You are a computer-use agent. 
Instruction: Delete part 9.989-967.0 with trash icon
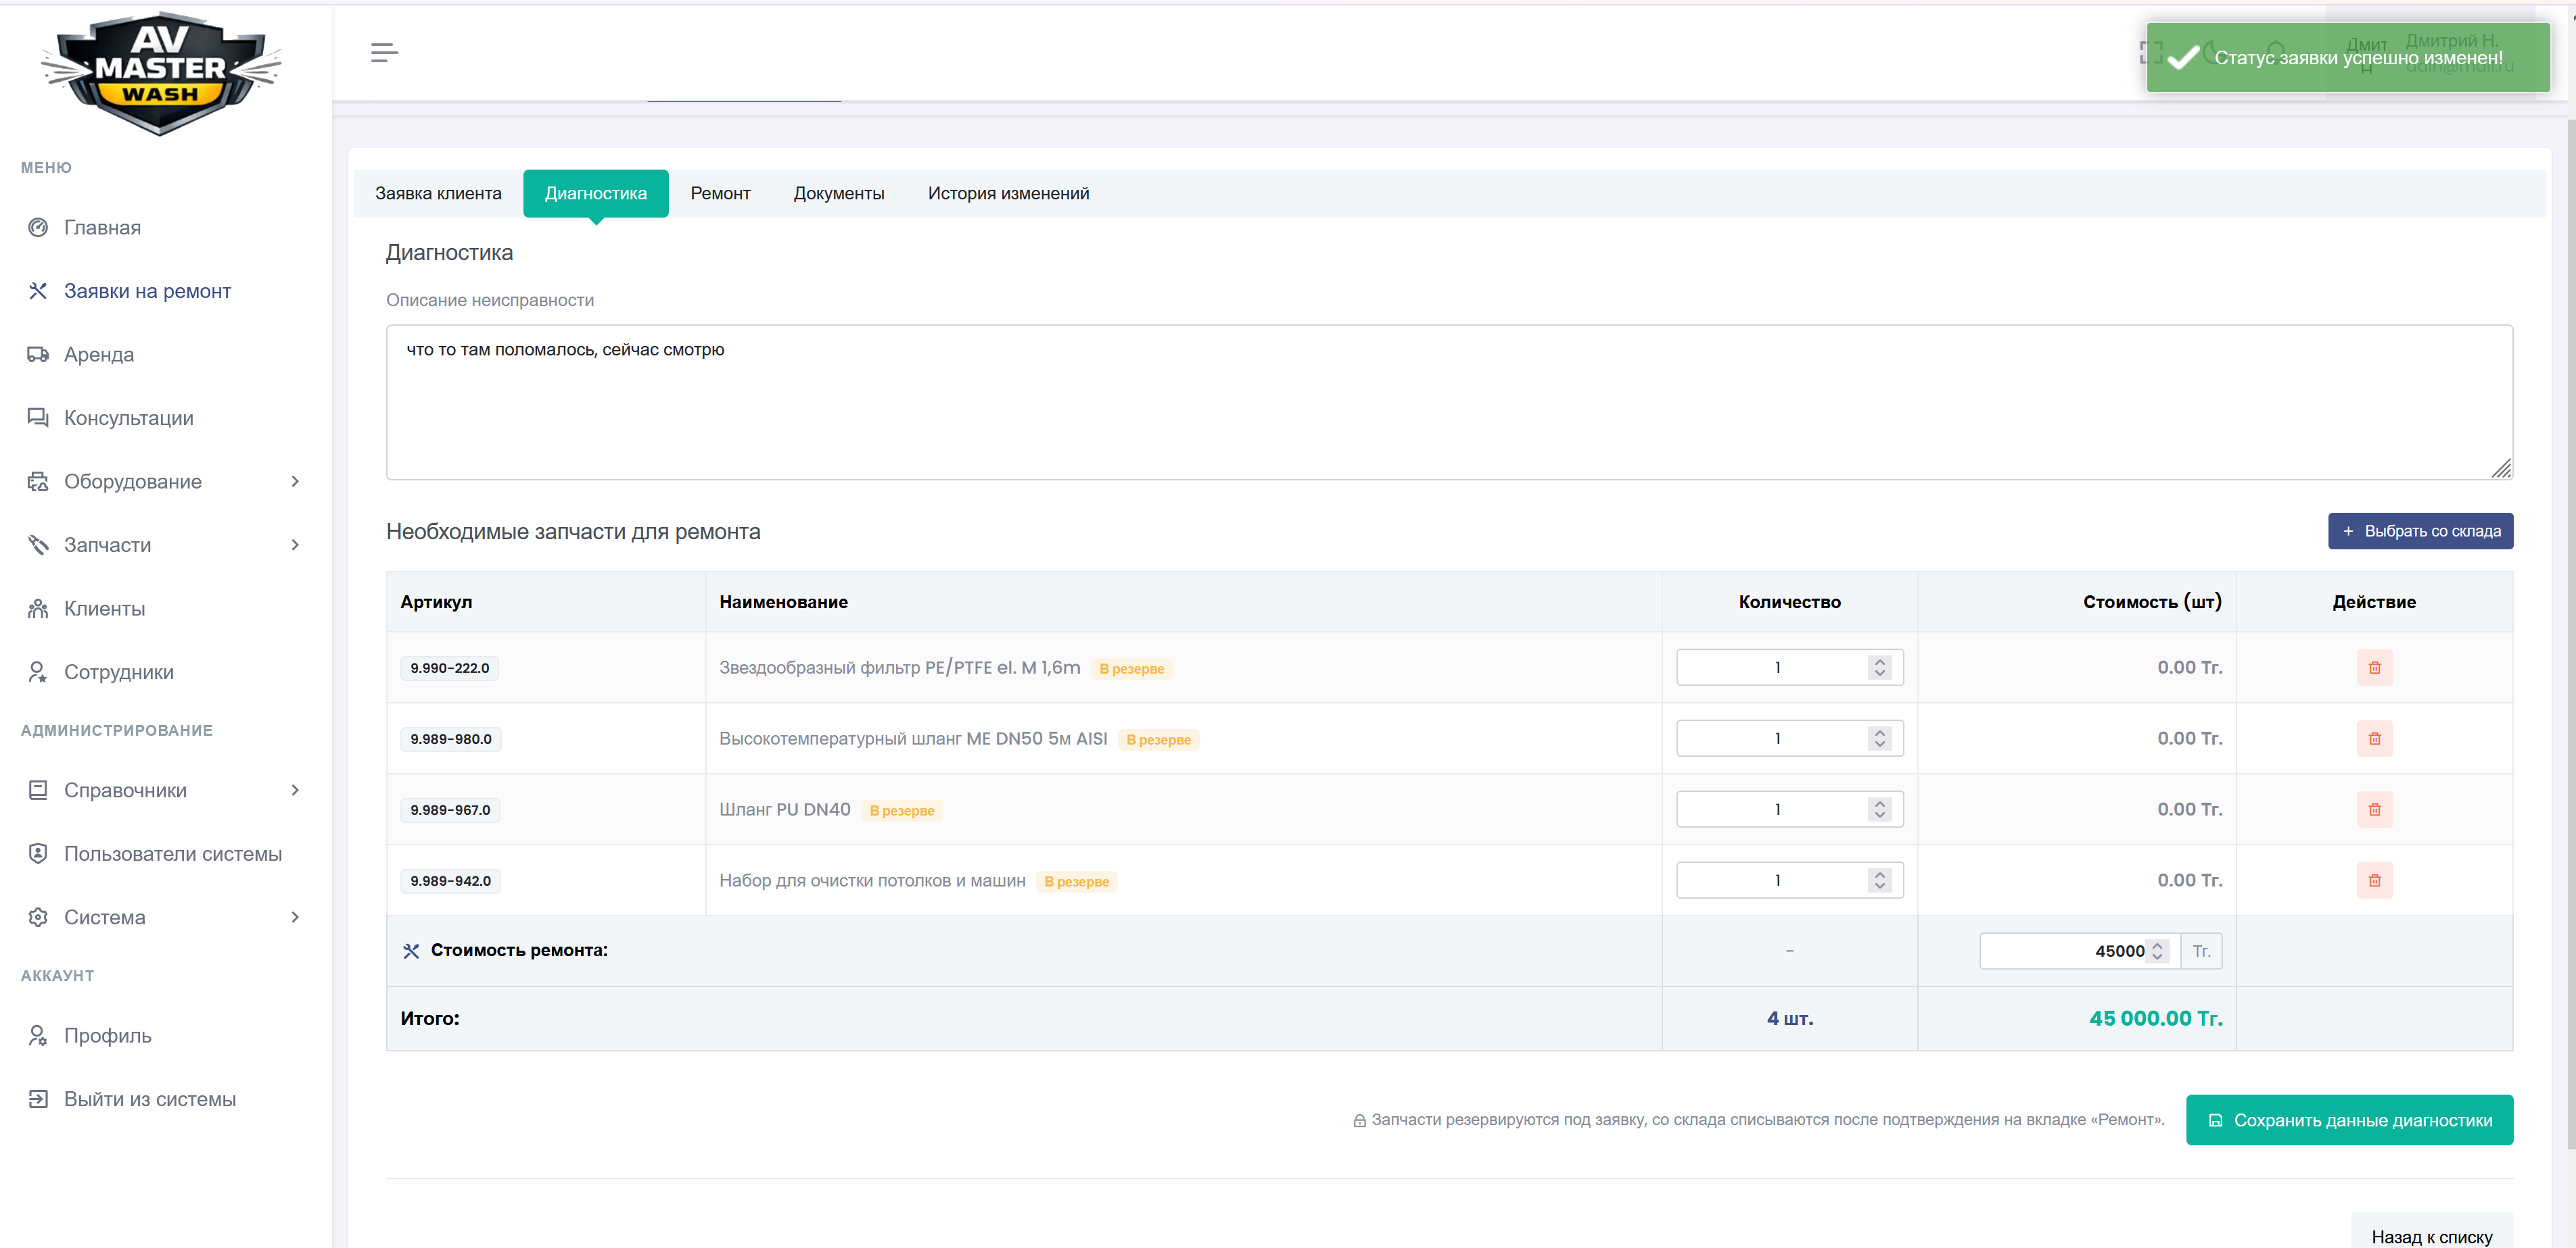[2374, 809]
